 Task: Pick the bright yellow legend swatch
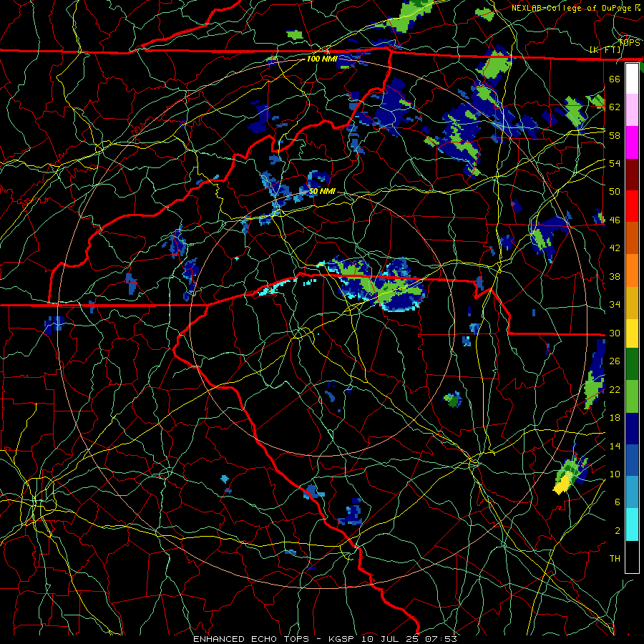(632, 333)
